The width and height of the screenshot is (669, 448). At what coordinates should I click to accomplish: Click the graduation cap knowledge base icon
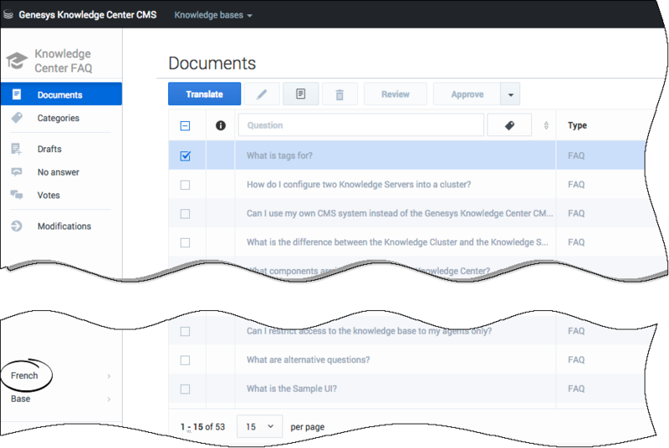[17, 60]
